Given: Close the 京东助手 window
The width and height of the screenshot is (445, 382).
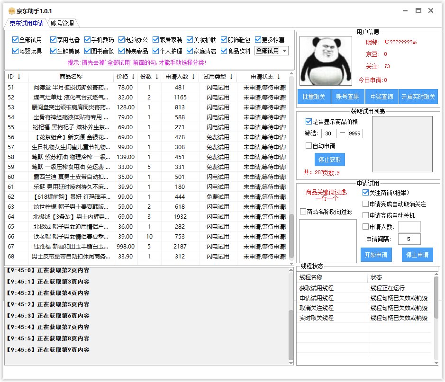Looking at the screenshot, I should pos(431,11).
